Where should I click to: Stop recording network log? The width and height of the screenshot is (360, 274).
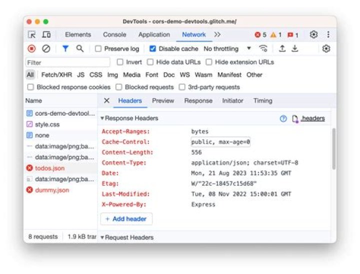coord(31,49)
